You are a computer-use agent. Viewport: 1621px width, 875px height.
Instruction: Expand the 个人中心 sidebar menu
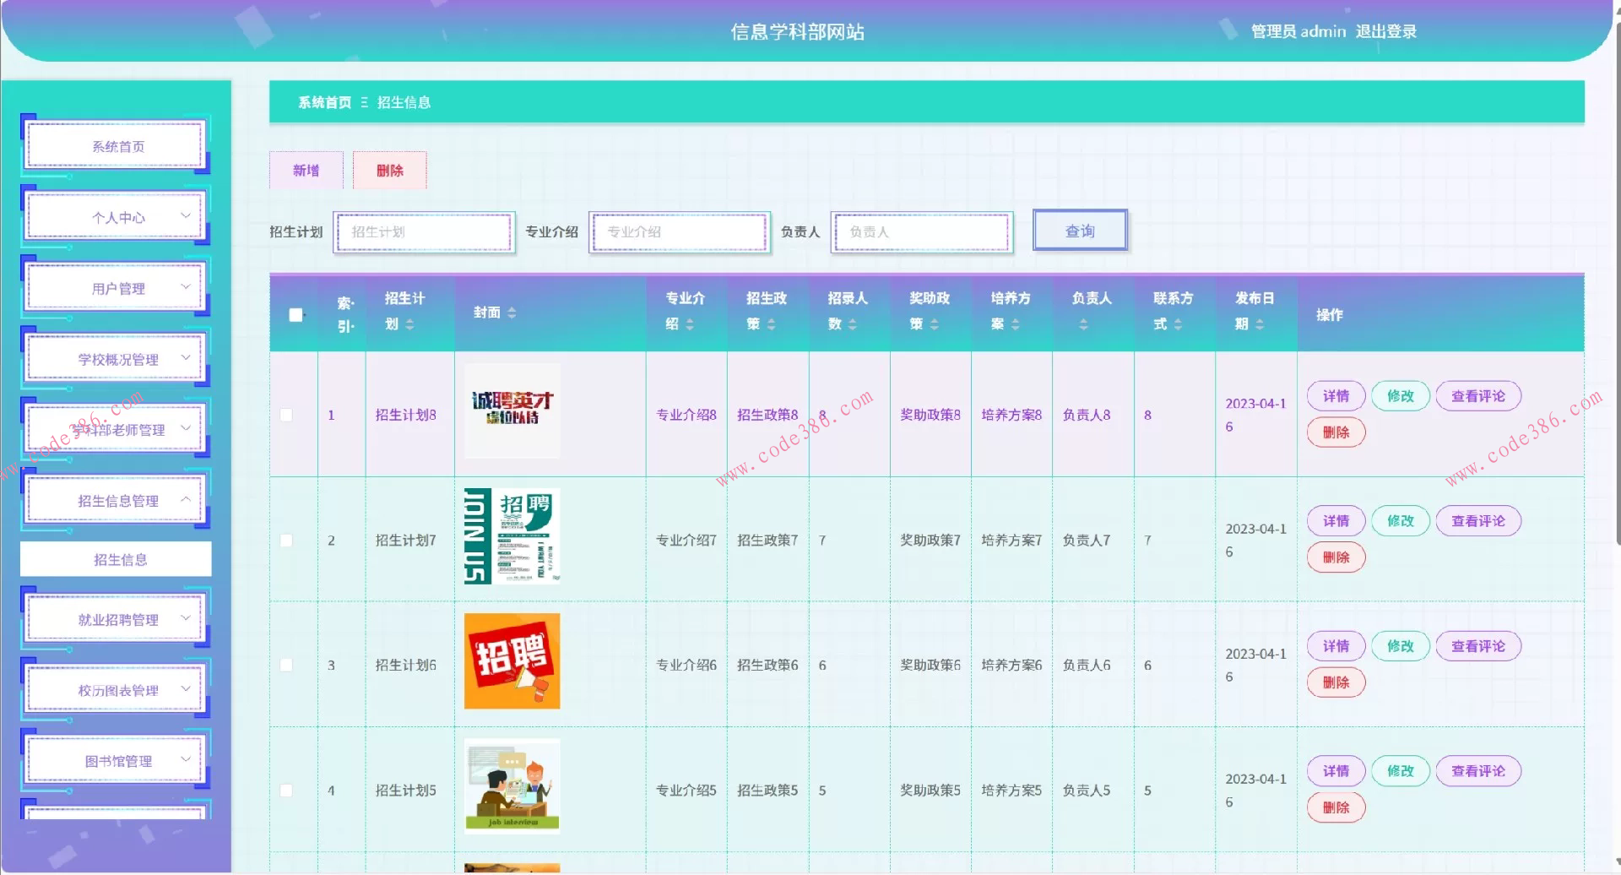tap(117, 217)
